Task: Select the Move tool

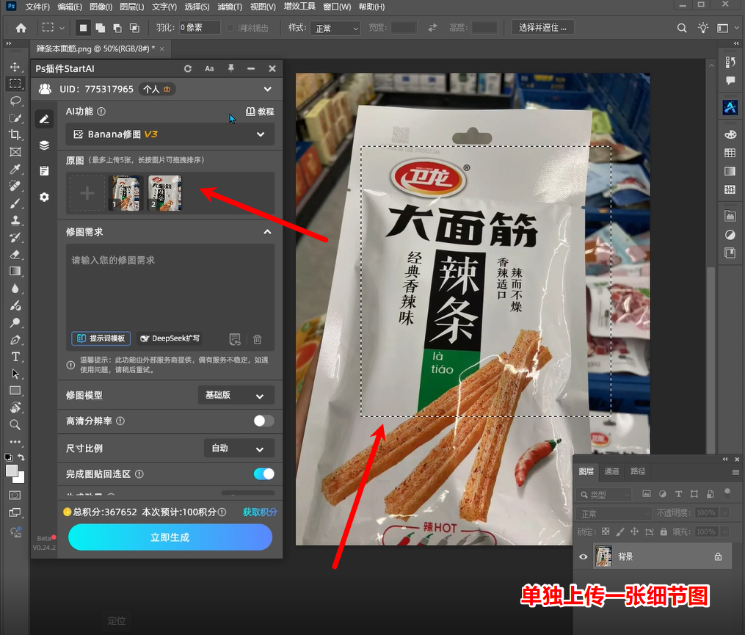Action: tap(15, 67)
